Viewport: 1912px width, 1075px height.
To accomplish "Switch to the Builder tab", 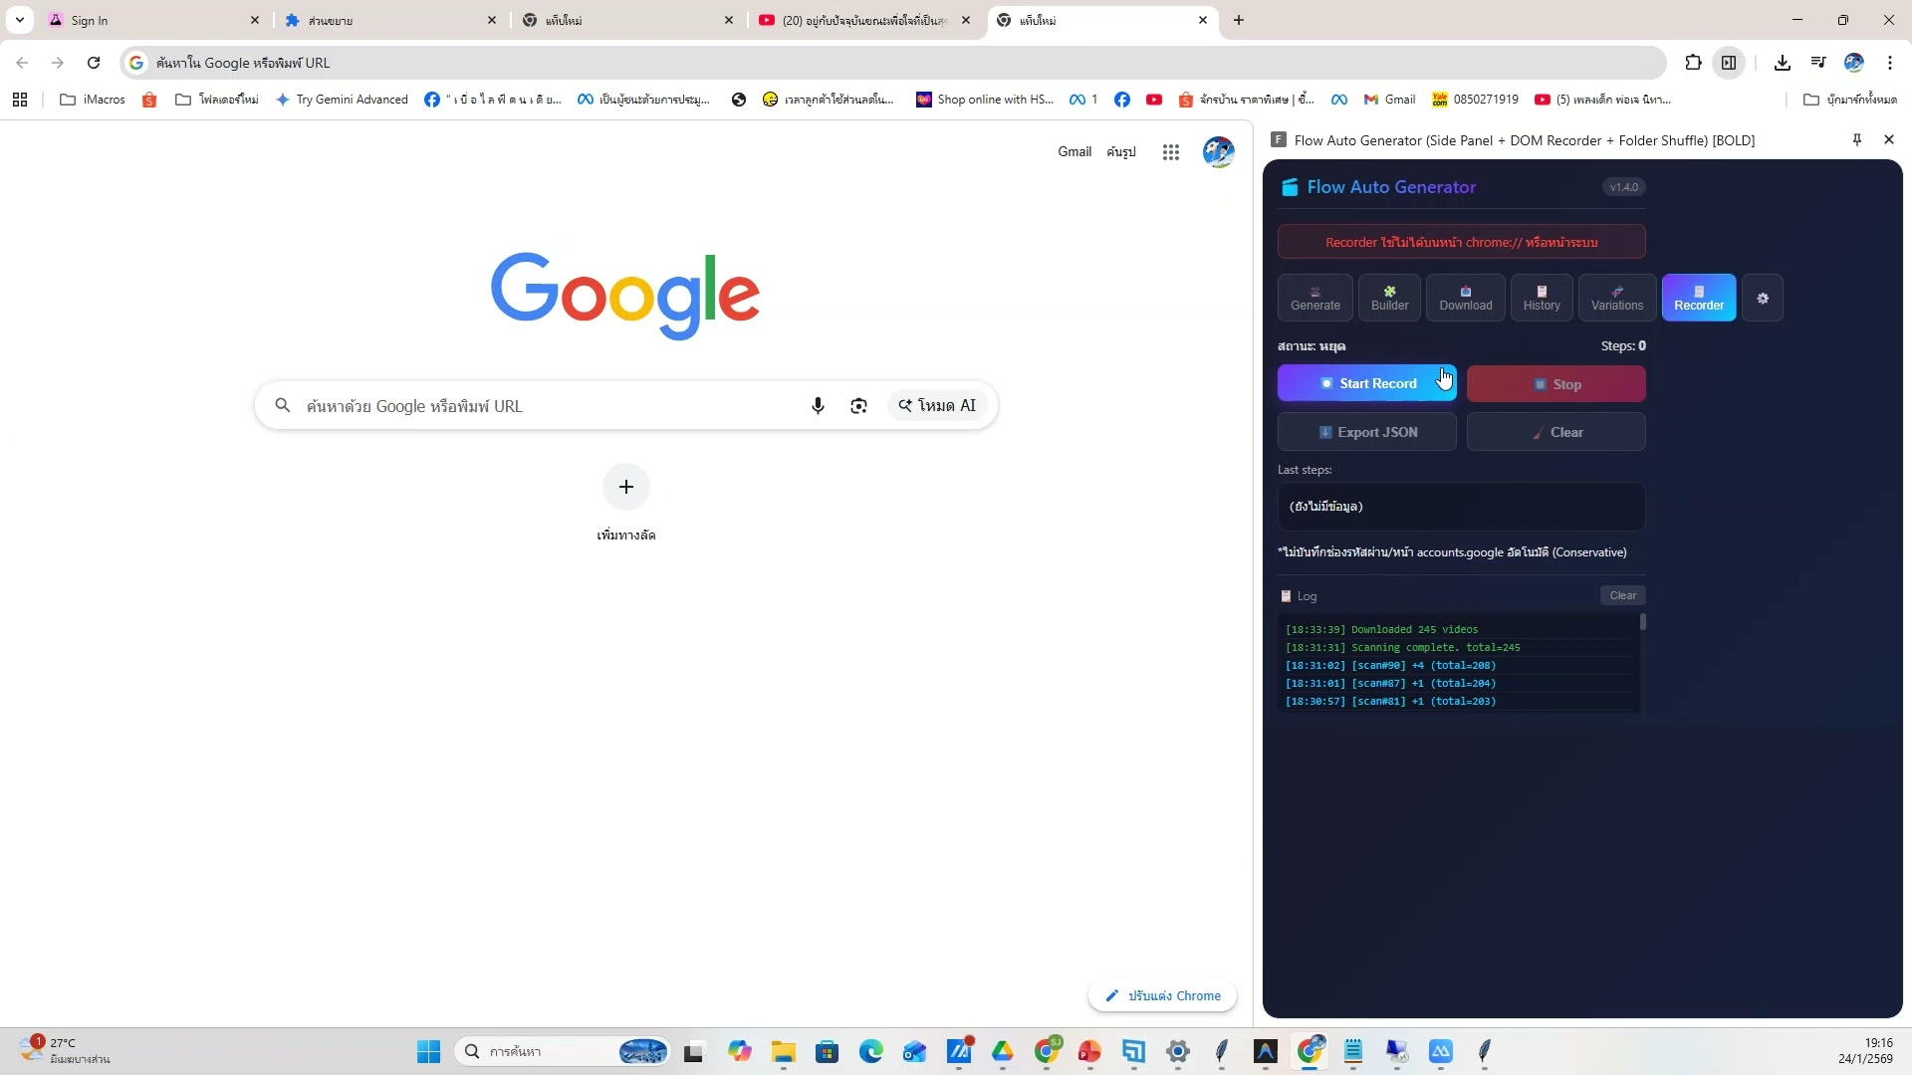I will click(1389, 298).
